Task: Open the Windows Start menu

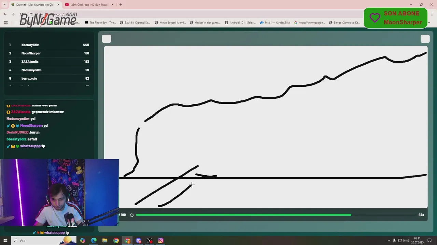Action: click(5, 241)
